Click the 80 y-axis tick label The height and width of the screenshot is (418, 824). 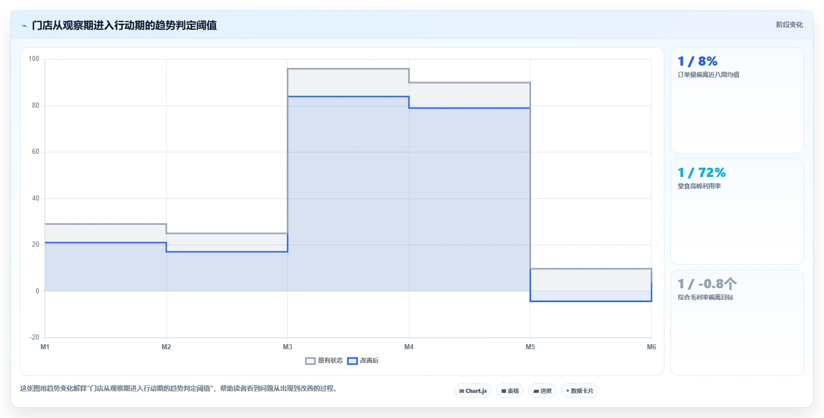[35, 106]
